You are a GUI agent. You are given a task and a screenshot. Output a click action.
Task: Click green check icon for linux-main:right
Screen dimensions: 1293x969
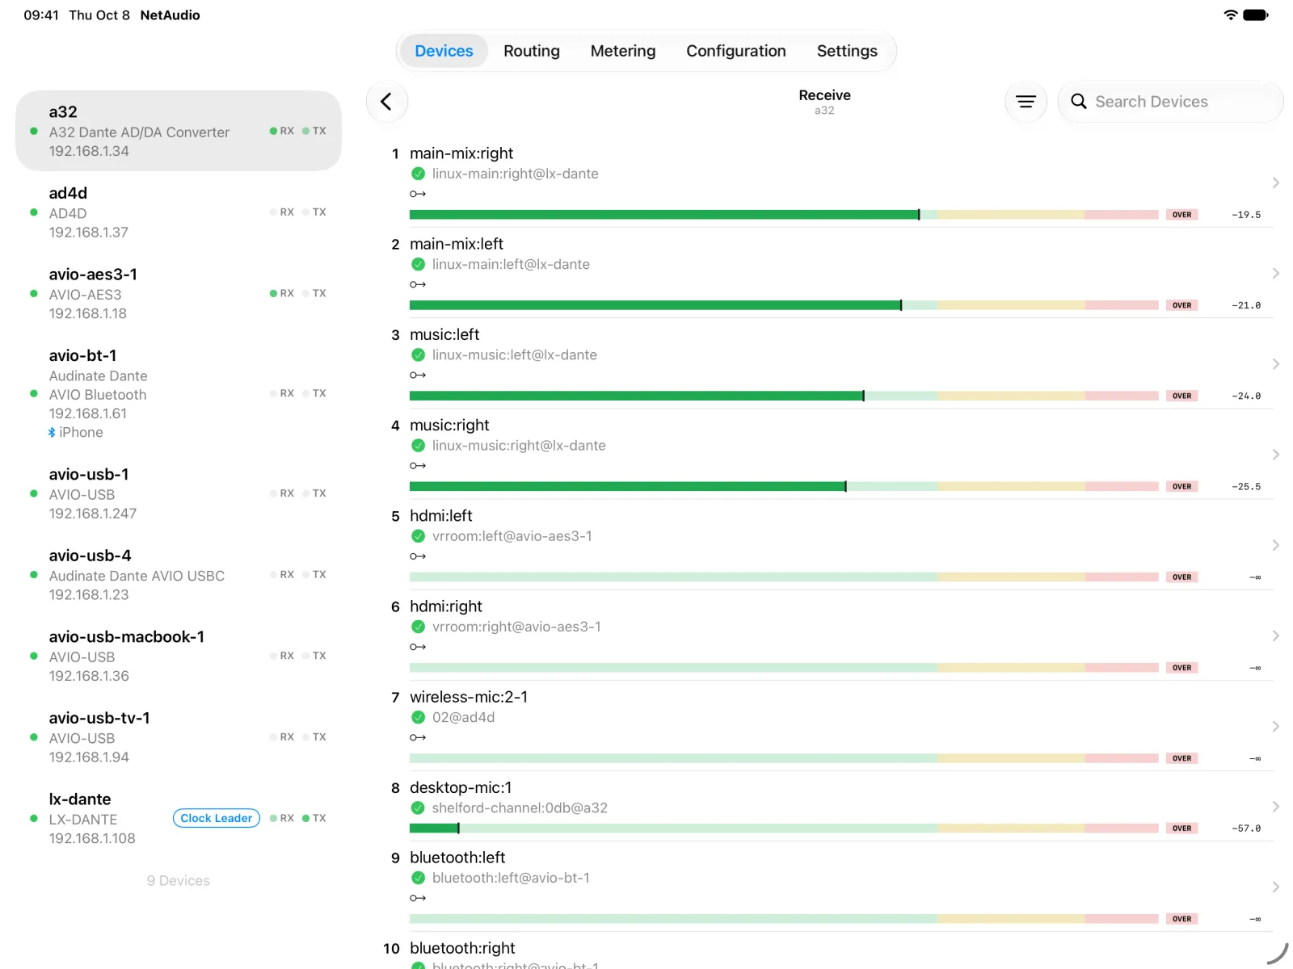[418, 174]
